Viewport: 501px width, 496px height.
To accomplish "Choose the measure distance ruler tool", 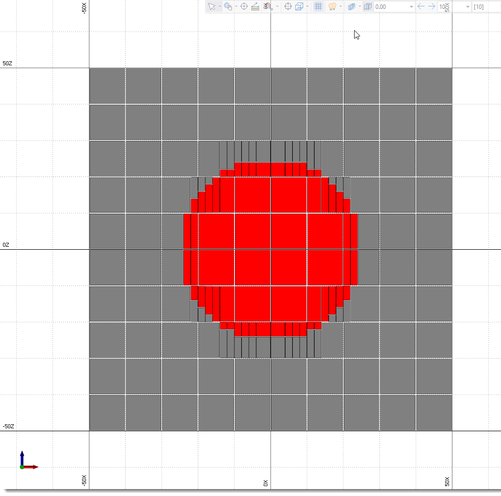I will pos(255,6).
